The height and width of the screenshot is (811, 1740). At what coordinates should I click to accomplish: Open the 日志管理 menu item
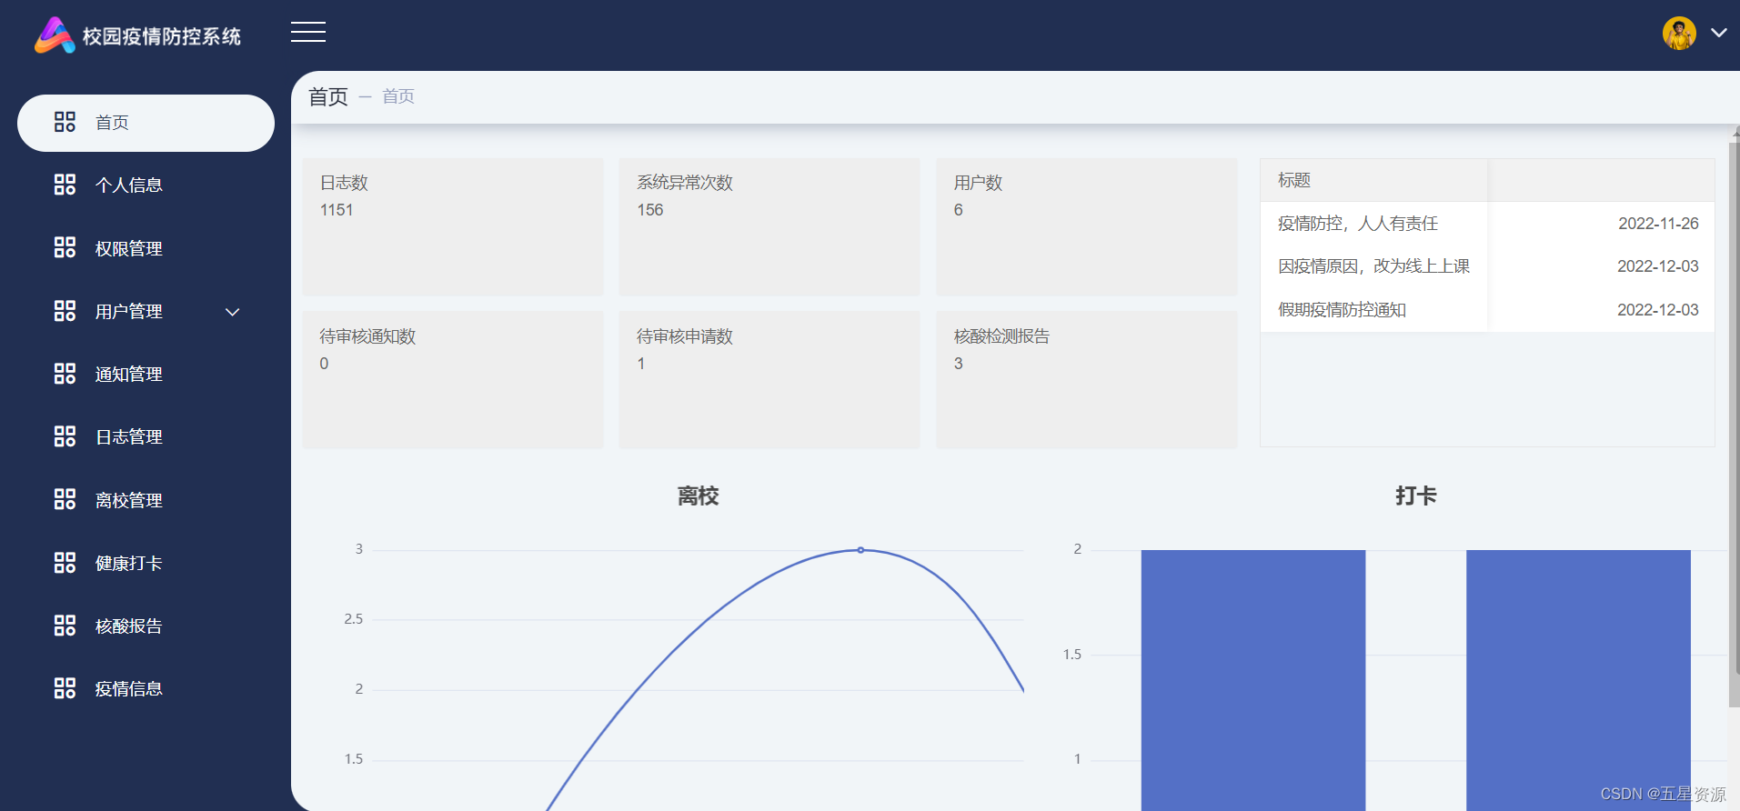click(x=146, y=437)
